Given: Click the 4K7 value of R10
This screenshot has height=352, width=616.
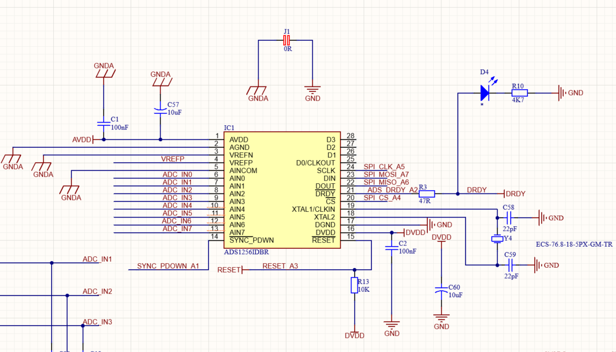Looking at the screenshot, I should [x=518, y=100].
